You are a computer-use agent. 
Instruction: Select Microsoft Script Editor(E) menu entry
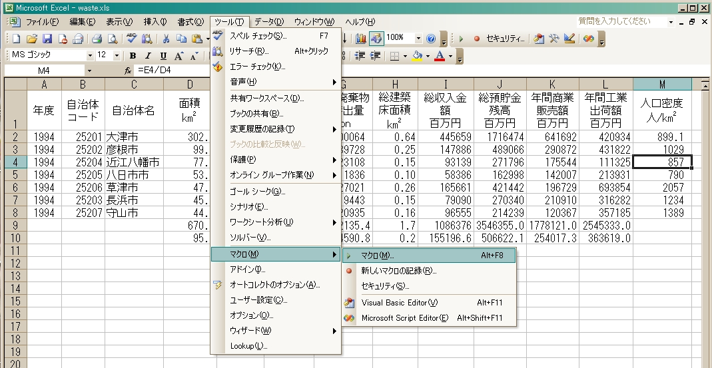point(429,318)
